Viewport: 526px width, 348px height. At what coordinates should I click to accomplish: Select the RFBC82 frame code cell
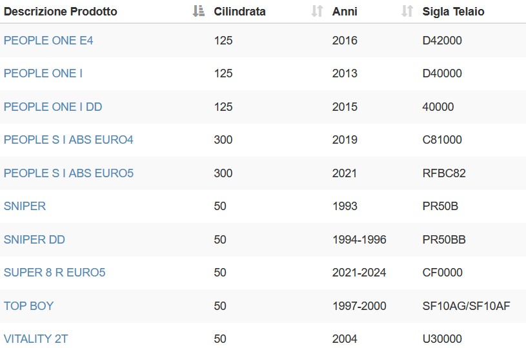point(444,173)
